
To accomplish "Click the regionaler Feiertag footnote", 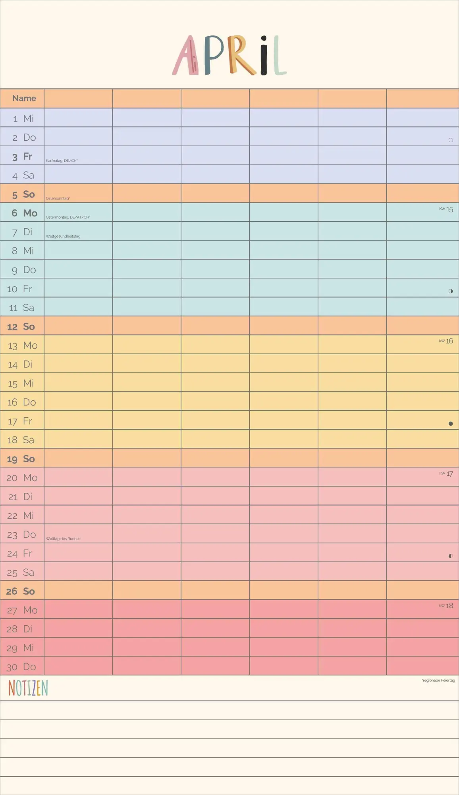I will pyautogui.click(x=438, y=681).
